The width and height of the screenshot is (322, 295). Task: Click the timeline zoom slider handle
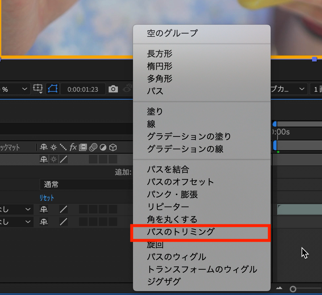293,289
